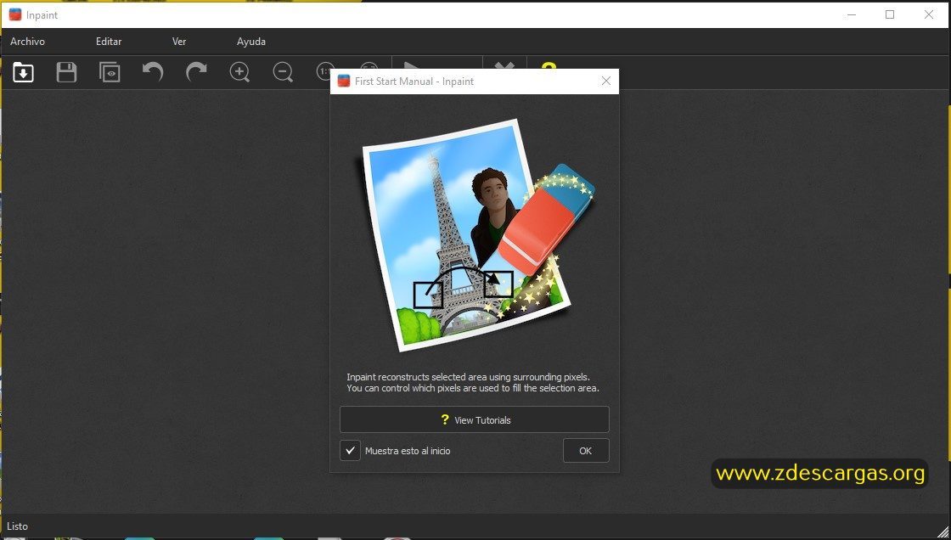Click the Listo status bar text
The width and height of the screenshot is (951, 540).
point(17,526)
